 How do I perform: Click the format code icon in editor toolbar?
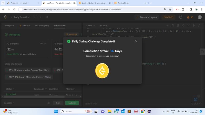coord(167,25)
